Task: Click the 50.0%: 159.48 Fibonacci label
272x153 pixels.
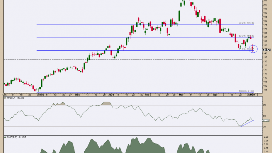Action: [246, 36]
